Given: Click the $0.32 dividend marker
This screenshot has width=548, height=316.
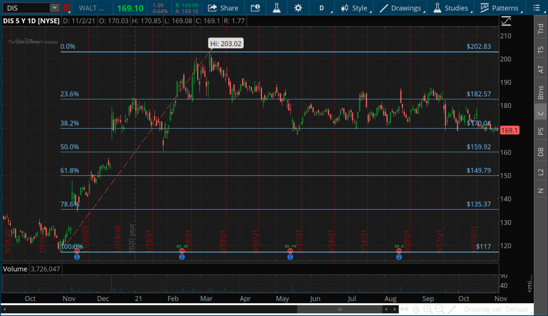Looking at the screenshot, I should [x=182, y=246].
